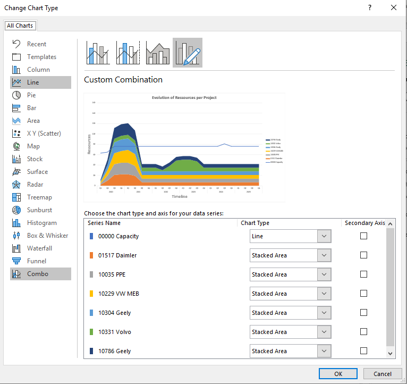Select Clustered Column - Line on Secondary Axis icon
Viewport: 407px width, 384px height.
[x=128, y=53]
